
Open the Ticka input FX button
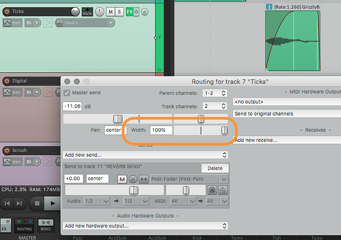[x=59, y=23]
